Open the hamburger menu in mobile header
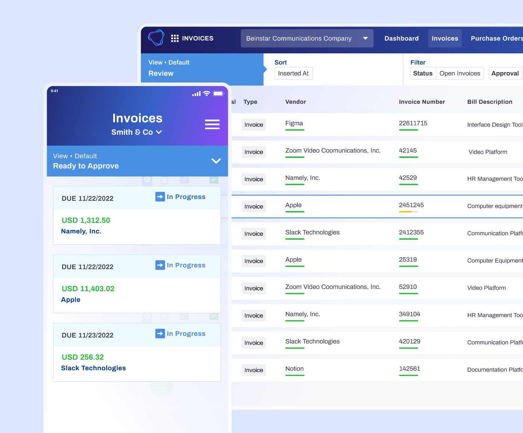 pos(212,124)
